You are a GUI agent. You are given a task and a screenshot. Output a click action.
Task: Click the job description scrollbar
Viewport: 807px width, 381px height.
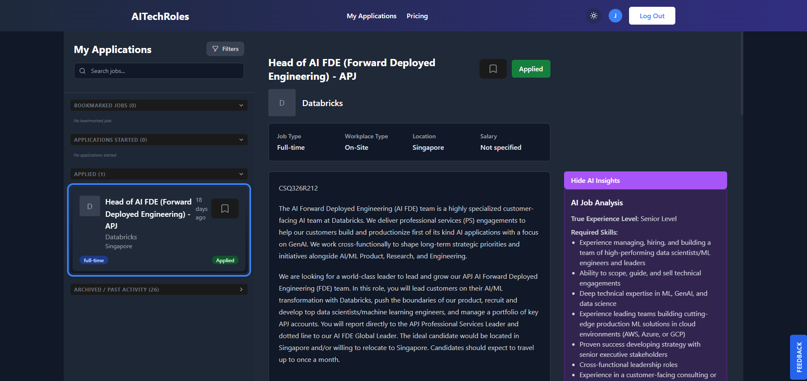coord(742,73)
